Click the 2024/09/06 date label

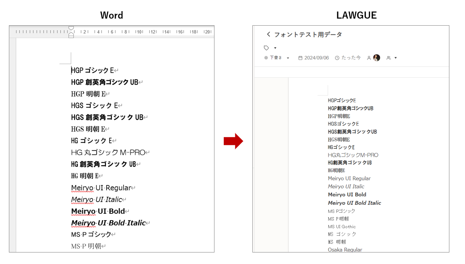tap(316, 58)
